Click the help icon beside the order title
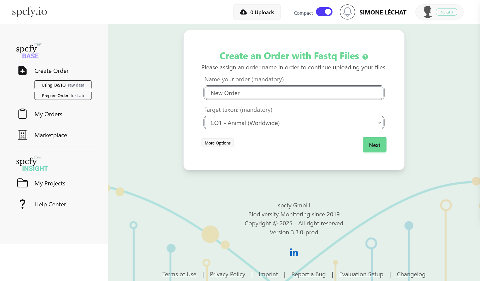The height and width of the screenshot is (281, 480). click(x=365, y=57)
